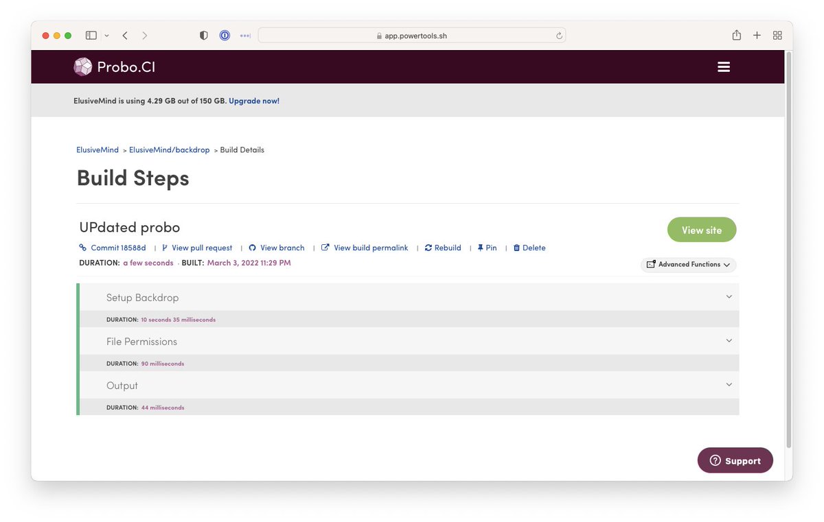Click the UPdated probo build title
This screenshot has width=824, height=522.
pos(130,227)
